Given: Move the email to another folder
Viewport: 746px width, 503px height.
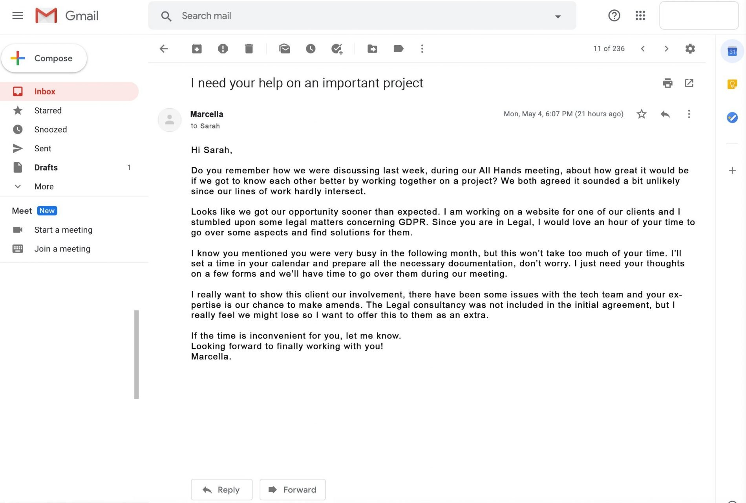Looking at the screenshot, I should click(372, 48).
